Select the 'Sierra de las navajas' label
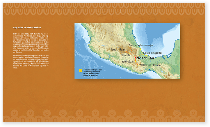 (x=141, y=46)
